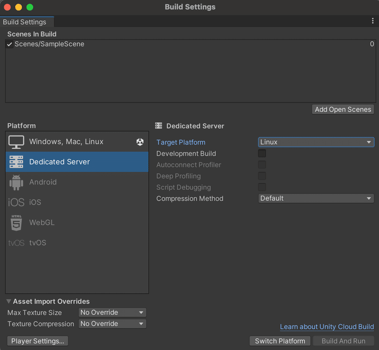
Task: Open the three-dot options menu
Action: 373,21
